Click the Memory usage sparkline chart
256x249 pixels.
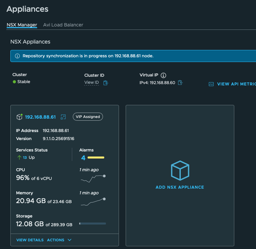coord(93,202)
